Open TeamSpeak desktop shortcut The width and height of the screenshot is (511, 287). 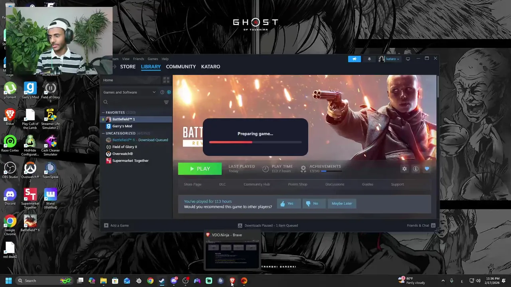tap(50, 171)
